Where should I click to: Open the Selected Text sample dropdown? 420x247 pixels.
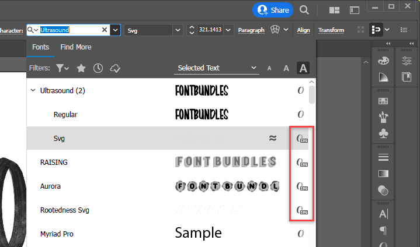point(217,68)
